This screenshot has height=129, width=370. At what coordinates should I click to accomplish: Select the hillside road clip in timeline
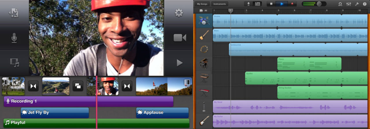click(x=56, y=86)
